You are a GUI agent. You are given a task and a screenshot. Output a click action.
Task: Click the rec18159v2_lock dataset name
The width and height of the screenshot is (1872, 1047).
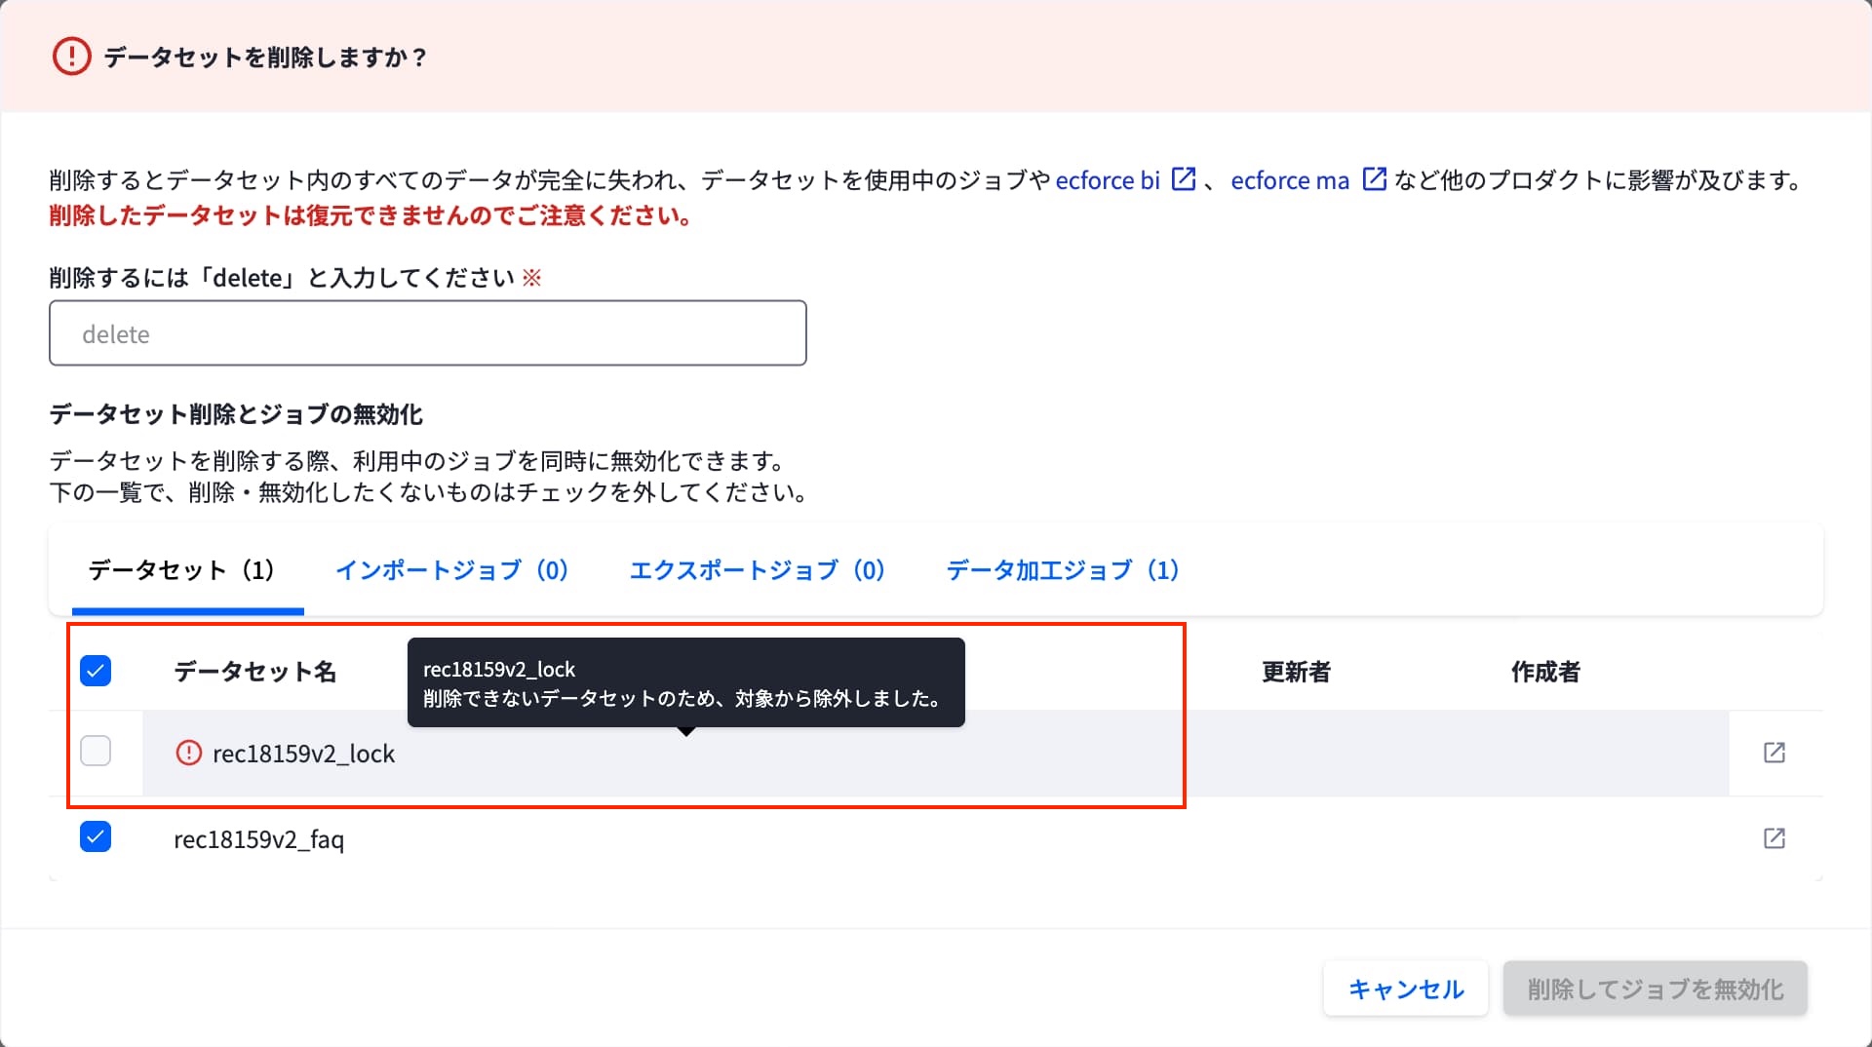coord(303,754)
